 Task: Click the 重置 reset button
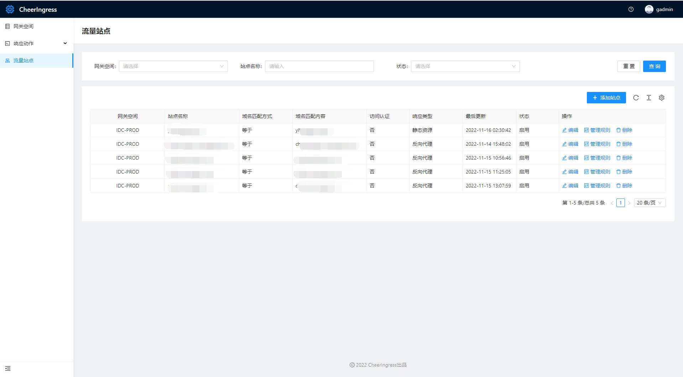pyautogui.click(x=629, y=66)
